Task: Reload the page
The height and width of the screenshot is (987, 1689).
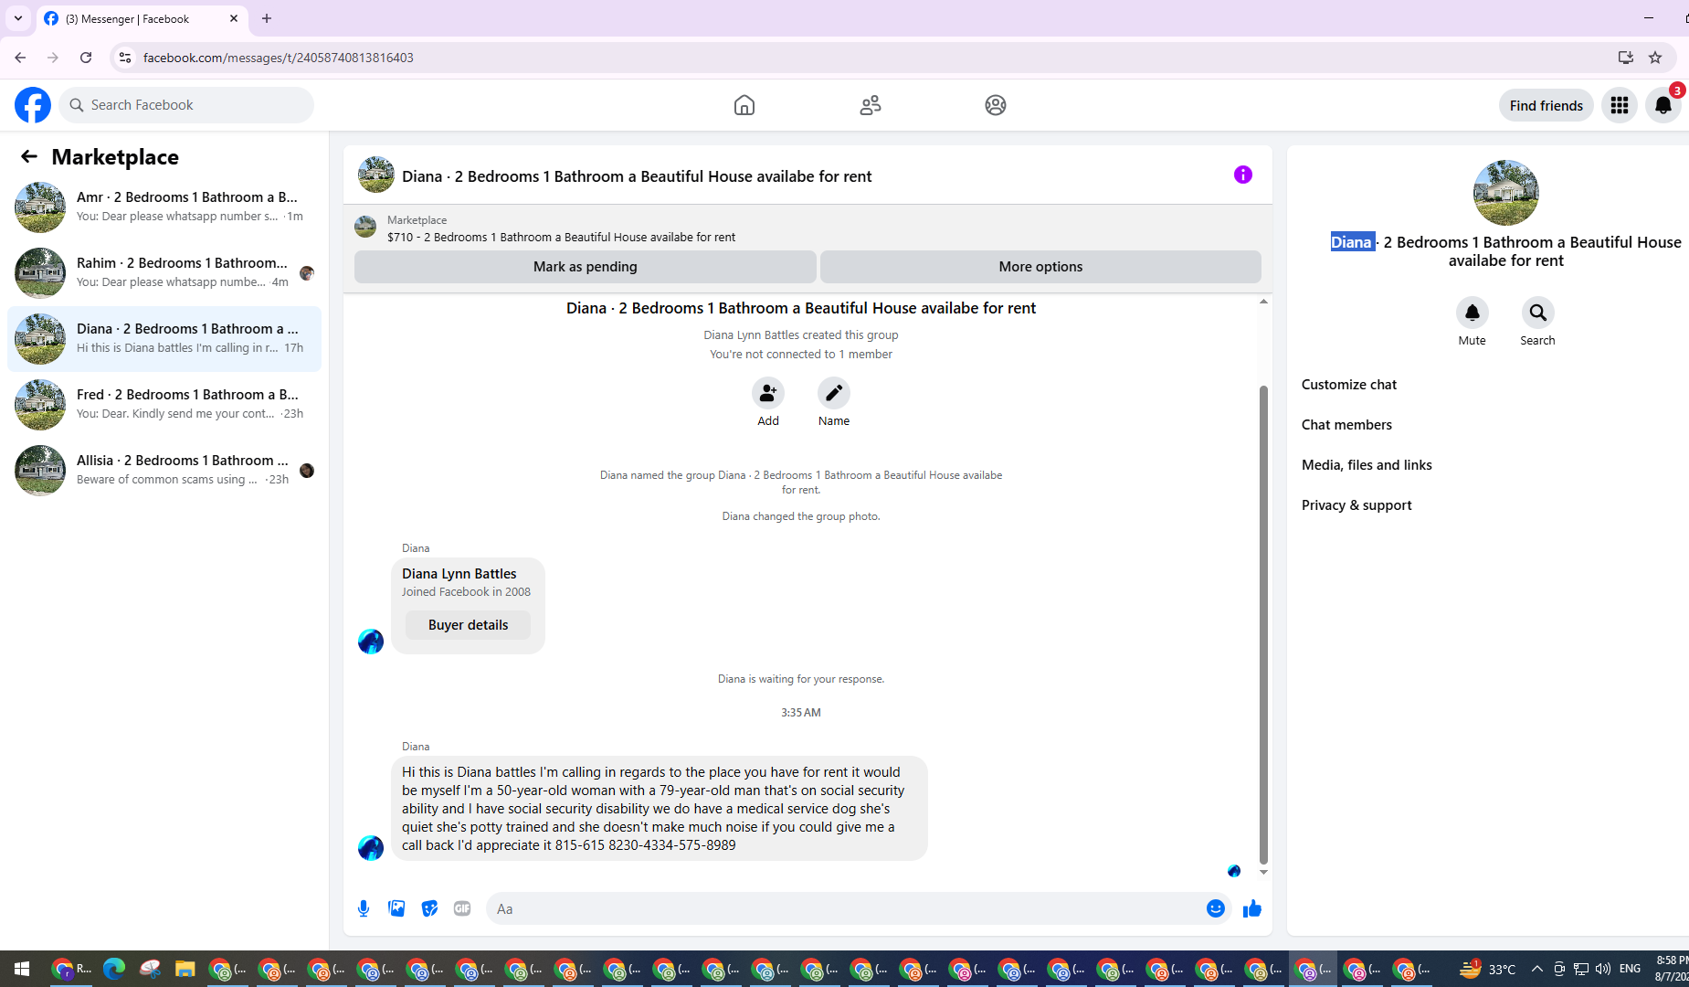Action: coord(86,58)
